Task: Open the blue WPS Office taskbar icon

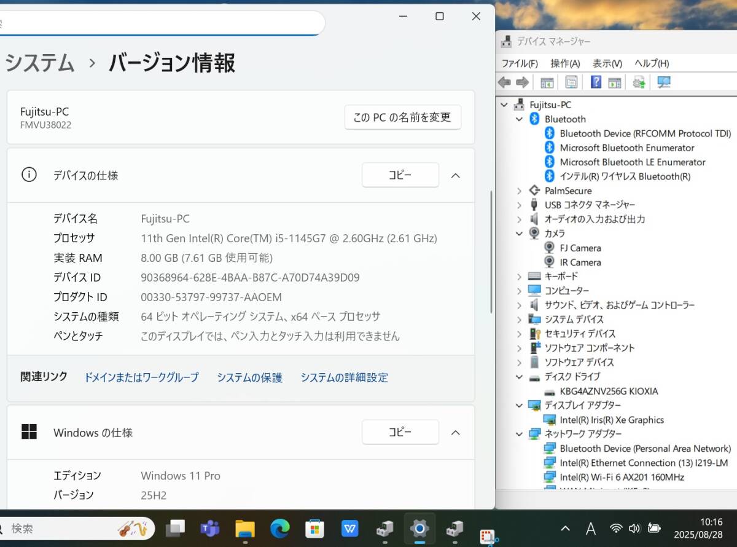Action: point(350,528)
